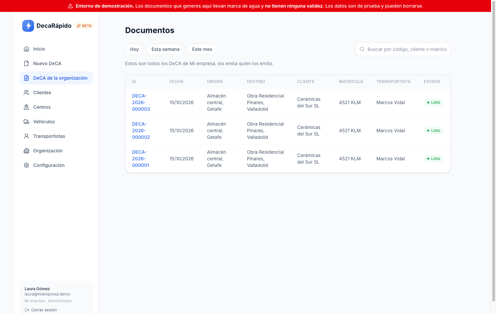This screenshot has height=314, width=496.
Task: Click the user email laura@miempresa.demo
Action: (47, 294)
